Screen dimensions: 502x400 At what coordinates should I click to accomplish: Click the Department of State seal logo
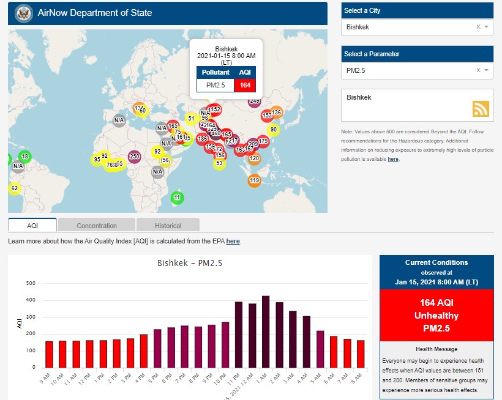(24, 13)
